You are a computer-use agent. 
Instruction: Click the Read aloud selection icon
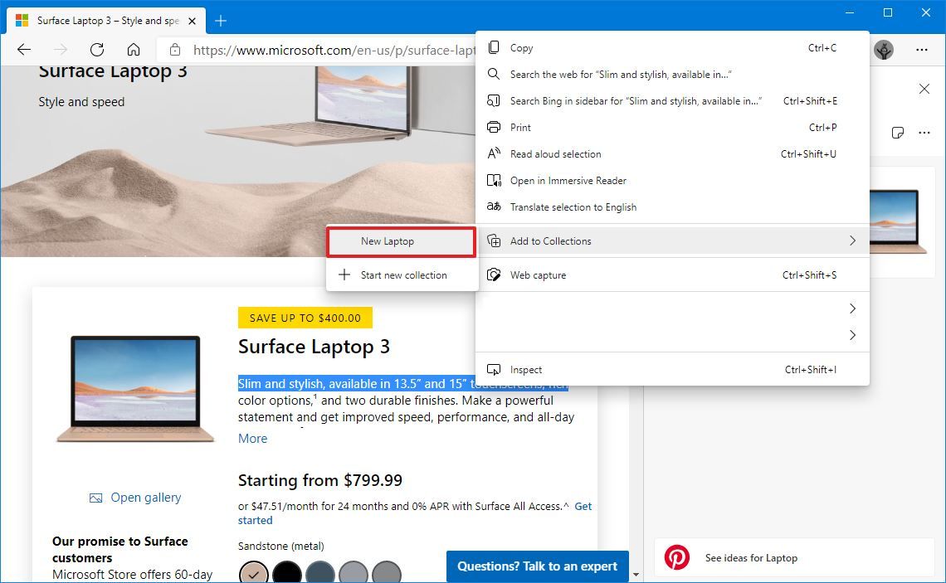[x=495, y=153]
